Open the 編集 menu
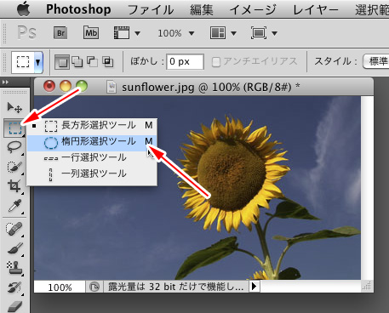Screen dimensions: 389x313 (202, 10)
